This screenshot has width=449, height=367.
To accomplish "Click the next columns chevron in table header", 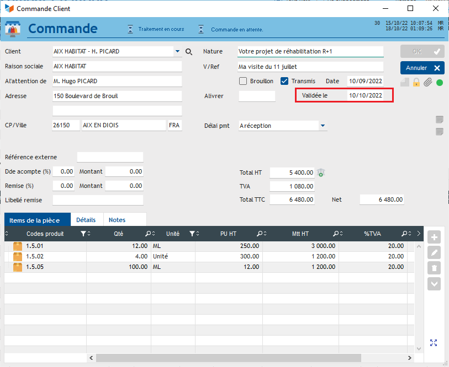I will point(418,234).
